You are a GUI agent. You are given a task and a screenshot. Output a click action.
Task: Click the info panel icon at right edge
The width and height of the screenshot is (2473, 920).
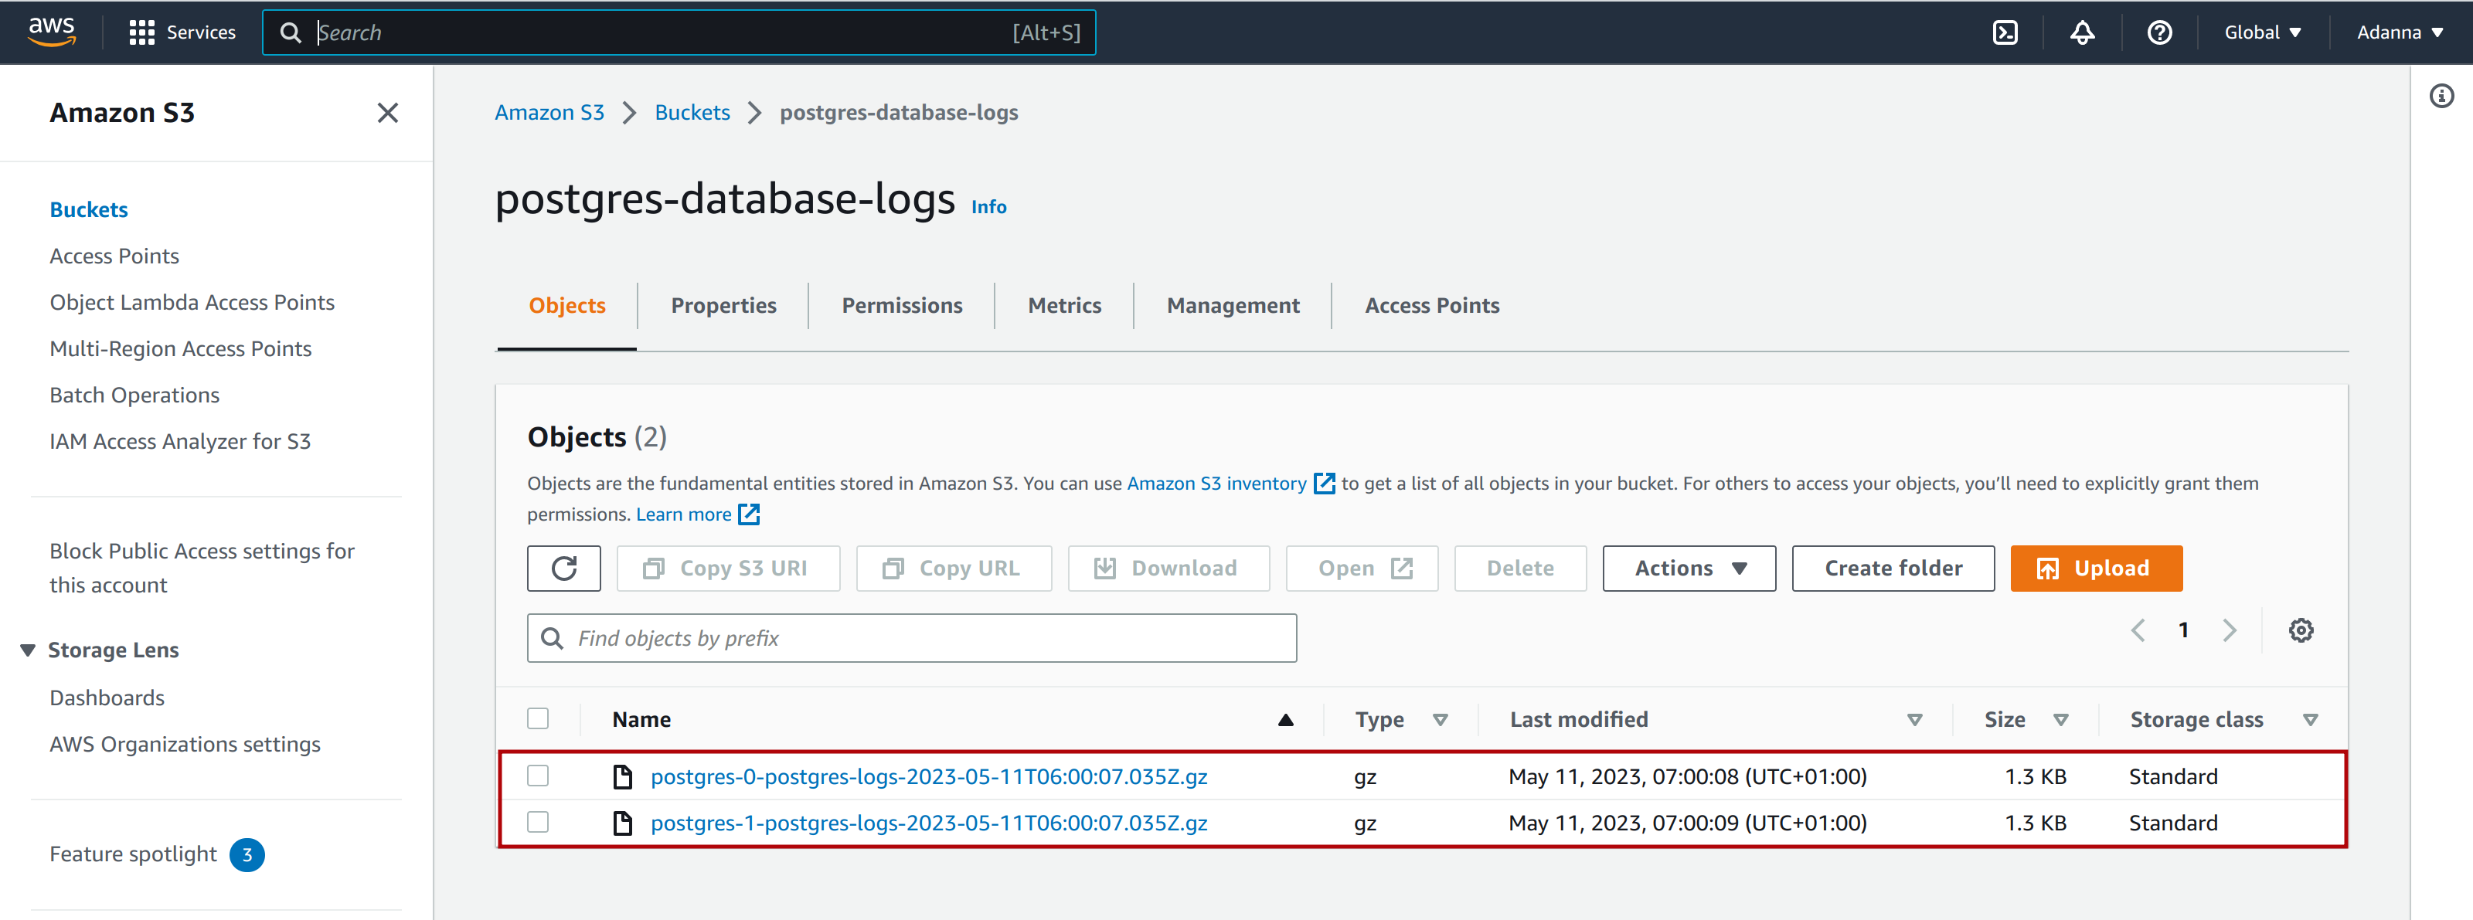[x=2441, y=96]
